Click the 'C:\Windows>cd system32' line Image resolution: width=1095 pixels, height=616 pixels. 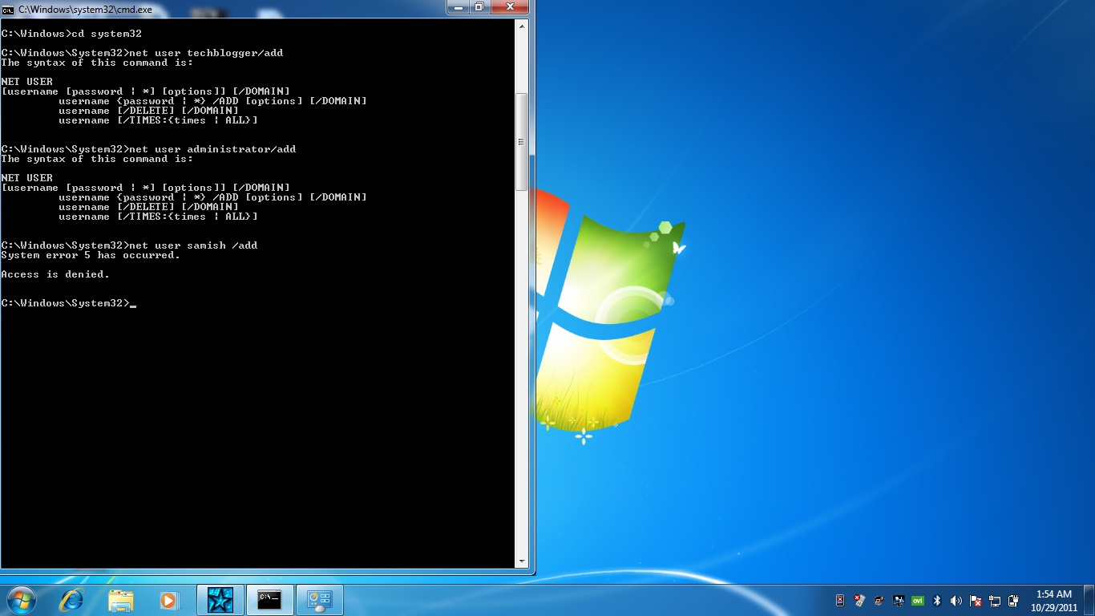point(72,34)
